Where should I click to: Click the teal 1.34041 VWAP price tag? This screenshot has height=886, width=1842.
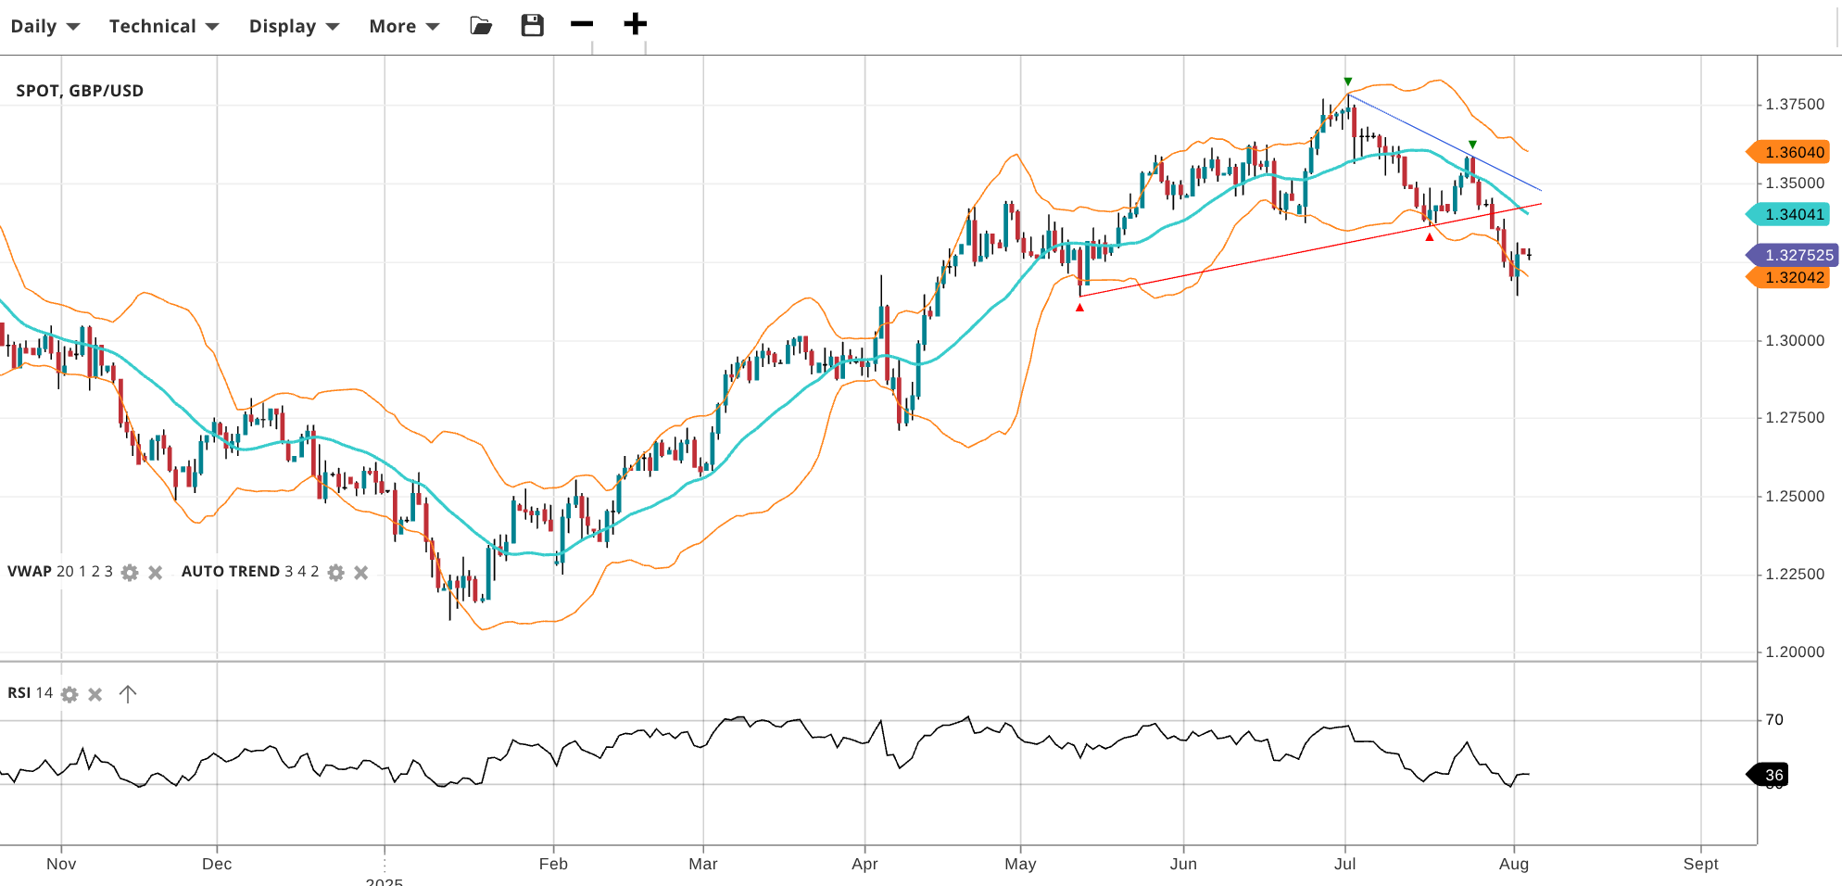coord(1792,214)
